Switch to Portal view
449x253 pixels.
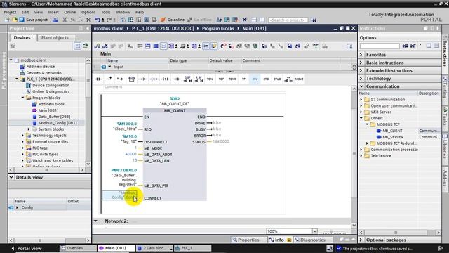(x=27, y=248)
